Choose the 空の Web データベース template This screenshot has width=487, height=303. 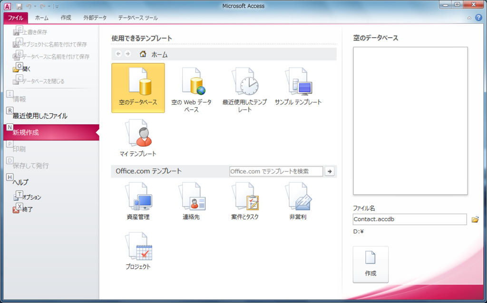pos(191,90)
